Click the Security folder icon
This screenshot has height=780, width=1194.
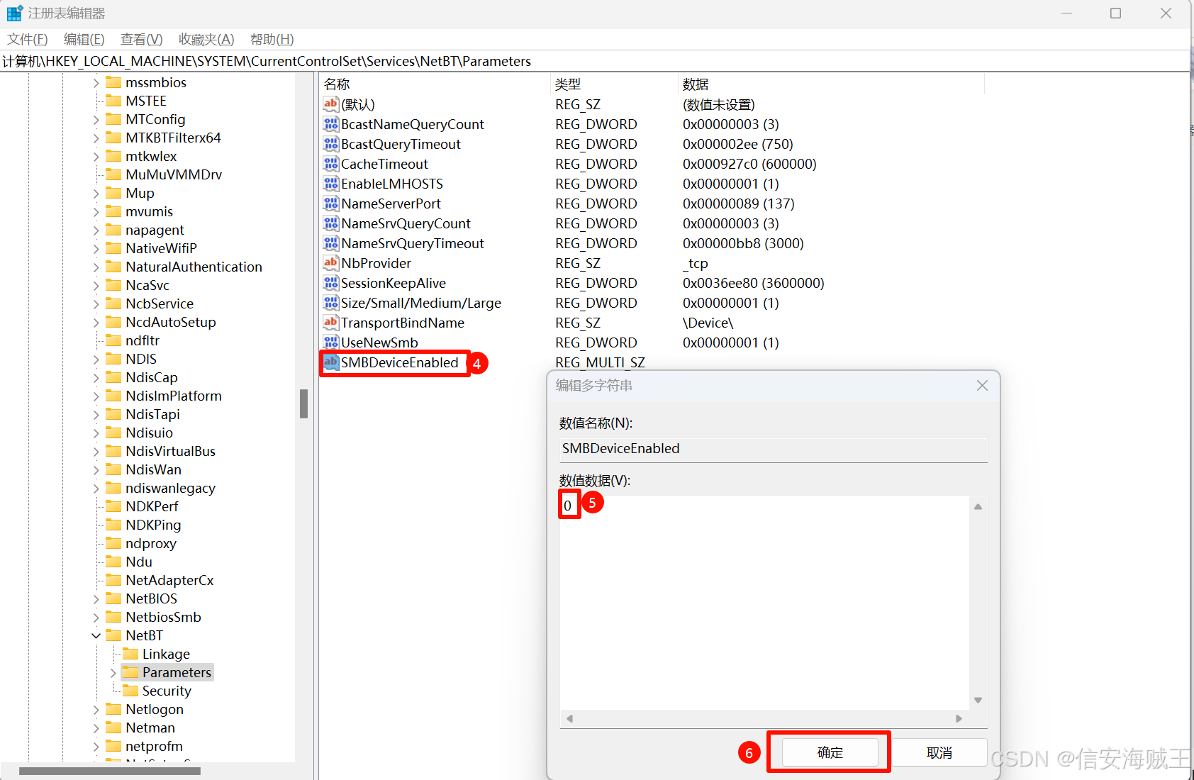[x=130, y=690]
